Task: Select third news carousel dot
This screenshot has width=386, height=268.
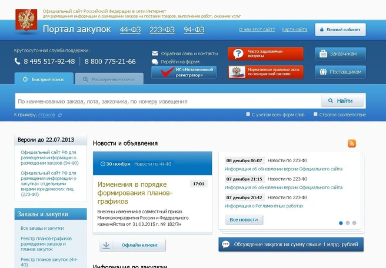Action: point(354,223)
